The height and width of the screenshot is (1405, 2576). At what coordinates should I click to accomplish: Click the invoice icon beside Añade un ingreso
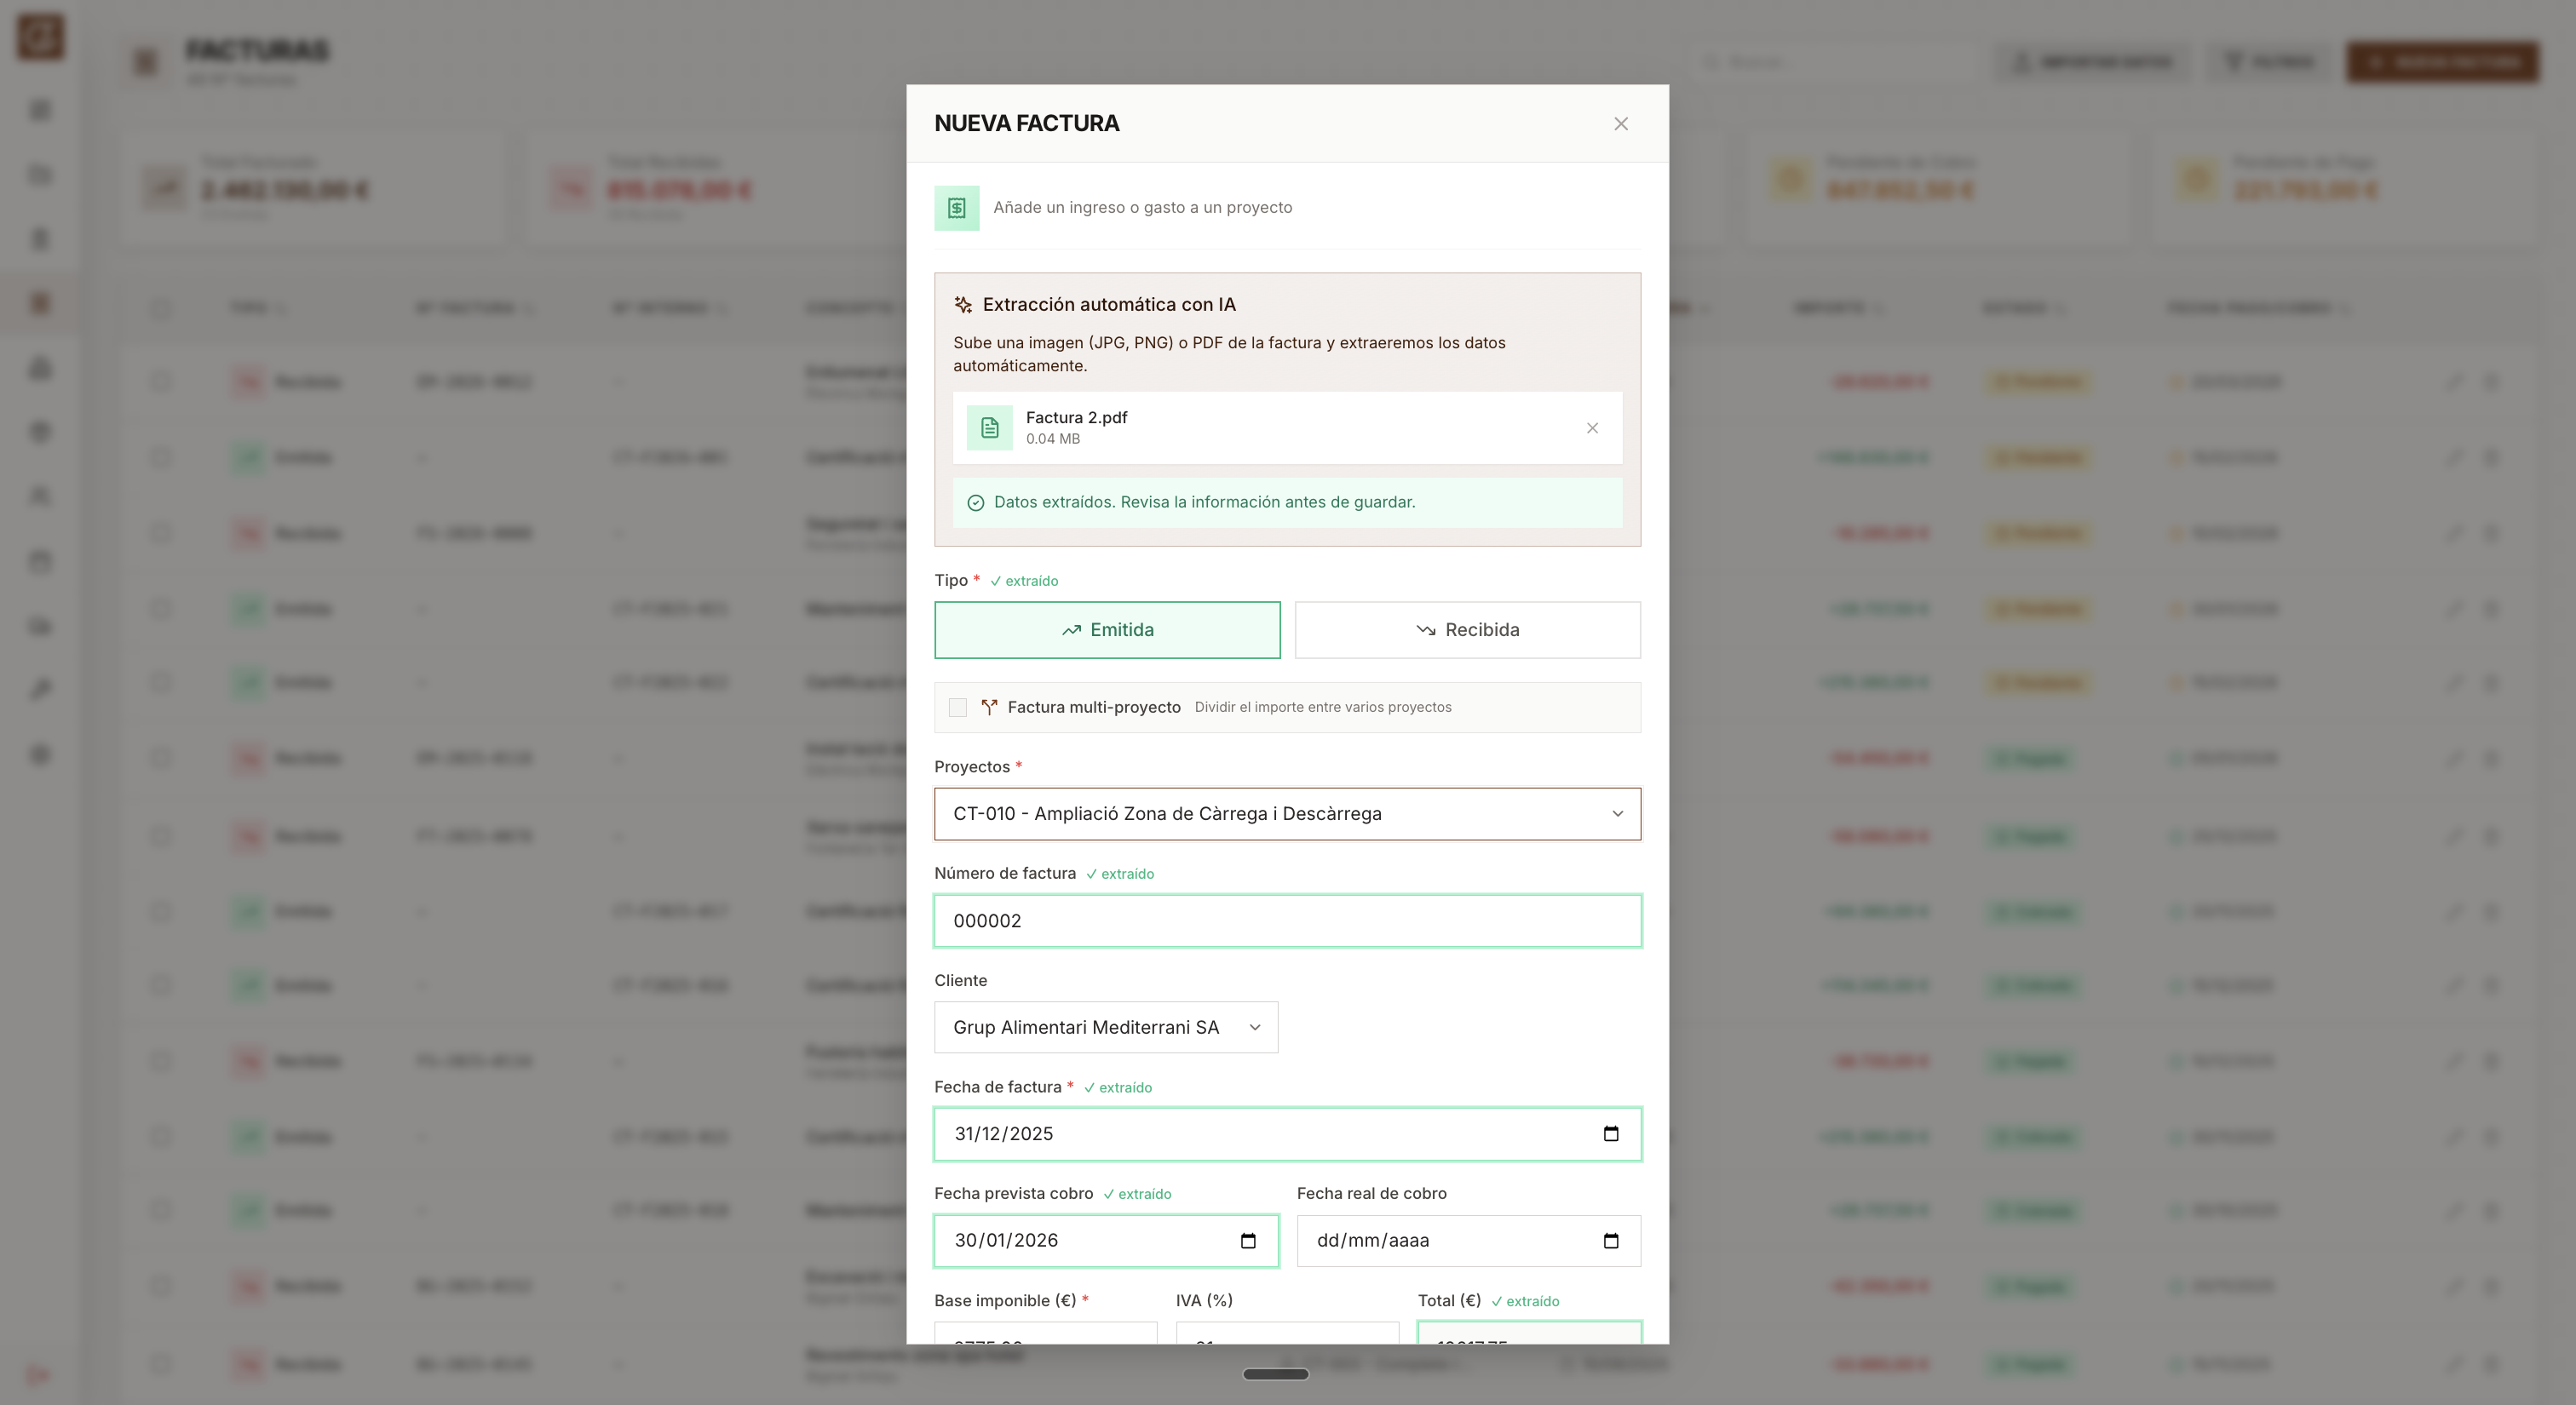[x=957, y=208]
